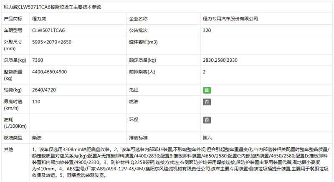The height and width of the screenshot is (182, 334).
Task: Select the brand value 程力威 in 产品商标 row
Action: point(39,19)
